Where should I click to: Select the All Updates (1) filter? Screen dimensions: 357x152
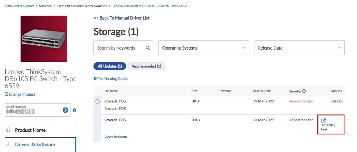pos(109,66)
